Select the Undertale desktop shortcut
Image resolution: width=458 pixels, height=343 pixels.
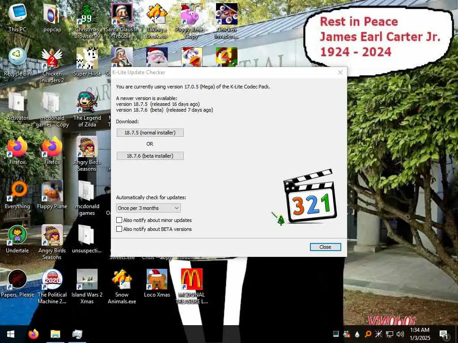[17, 239]
